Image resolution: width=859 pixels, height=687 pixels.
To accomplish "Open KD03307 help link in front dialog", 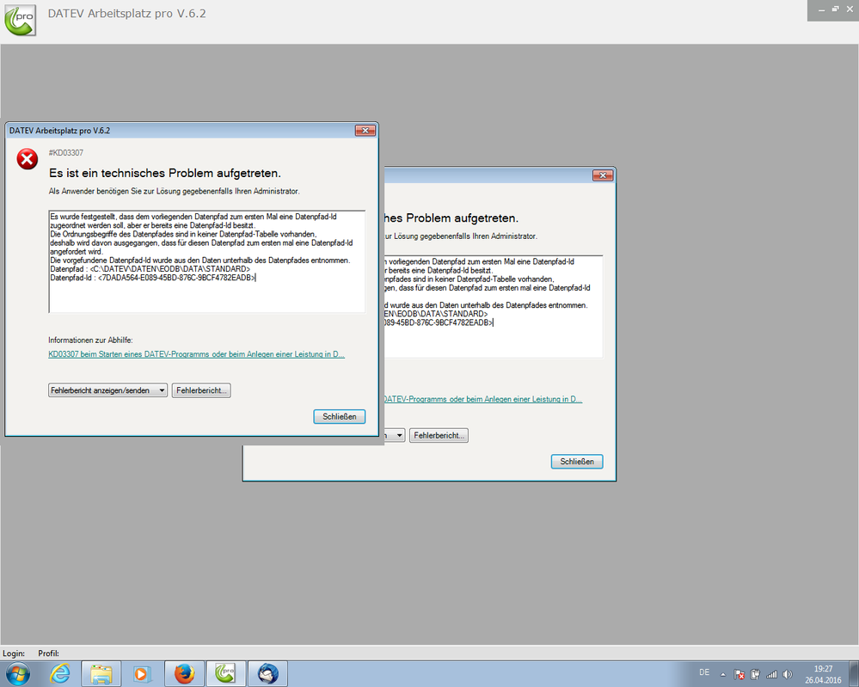I will coord(196,354).
